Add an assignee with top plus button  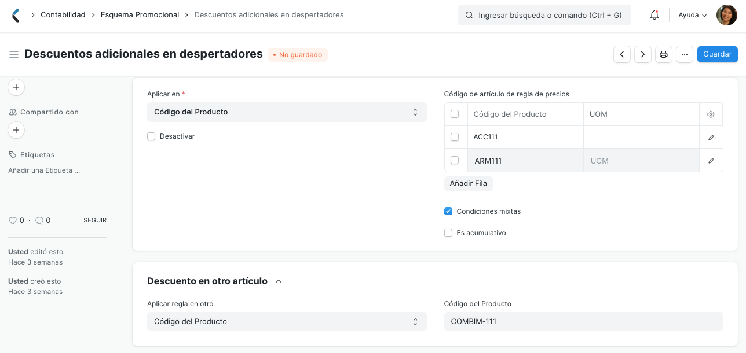[x=16, y=87]
